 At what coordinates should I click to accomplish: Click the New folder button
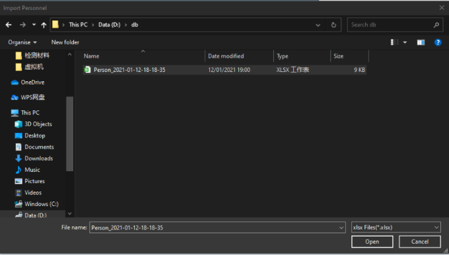pyautogui.click(x=65, y=42)
